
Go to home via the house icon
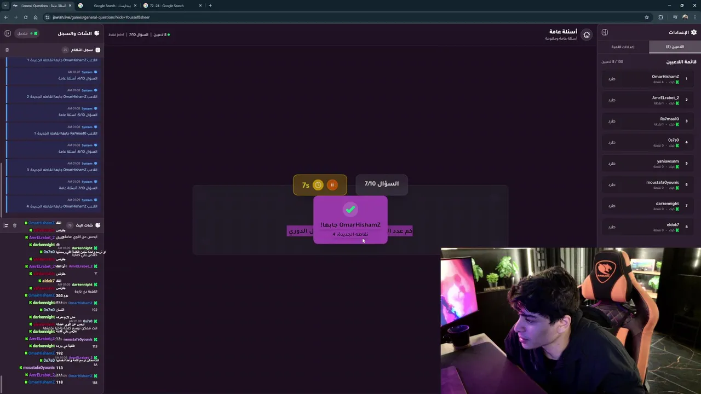pos(587,34)
